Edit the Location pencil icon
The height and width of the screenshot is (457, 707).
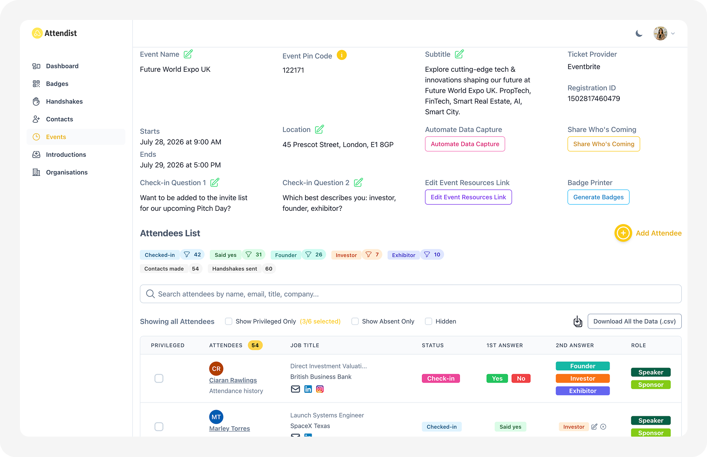tap(320, 129)
